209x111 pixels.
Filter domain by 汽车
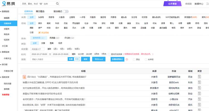[x=95, y=23]
